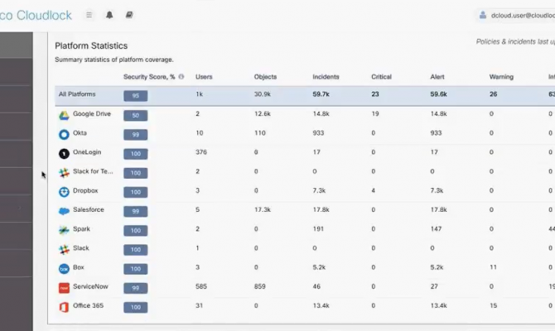This screenshot has height=331, width=555.
Task: Click ServiceNow objects value 859
Action: tap(260, 286)
